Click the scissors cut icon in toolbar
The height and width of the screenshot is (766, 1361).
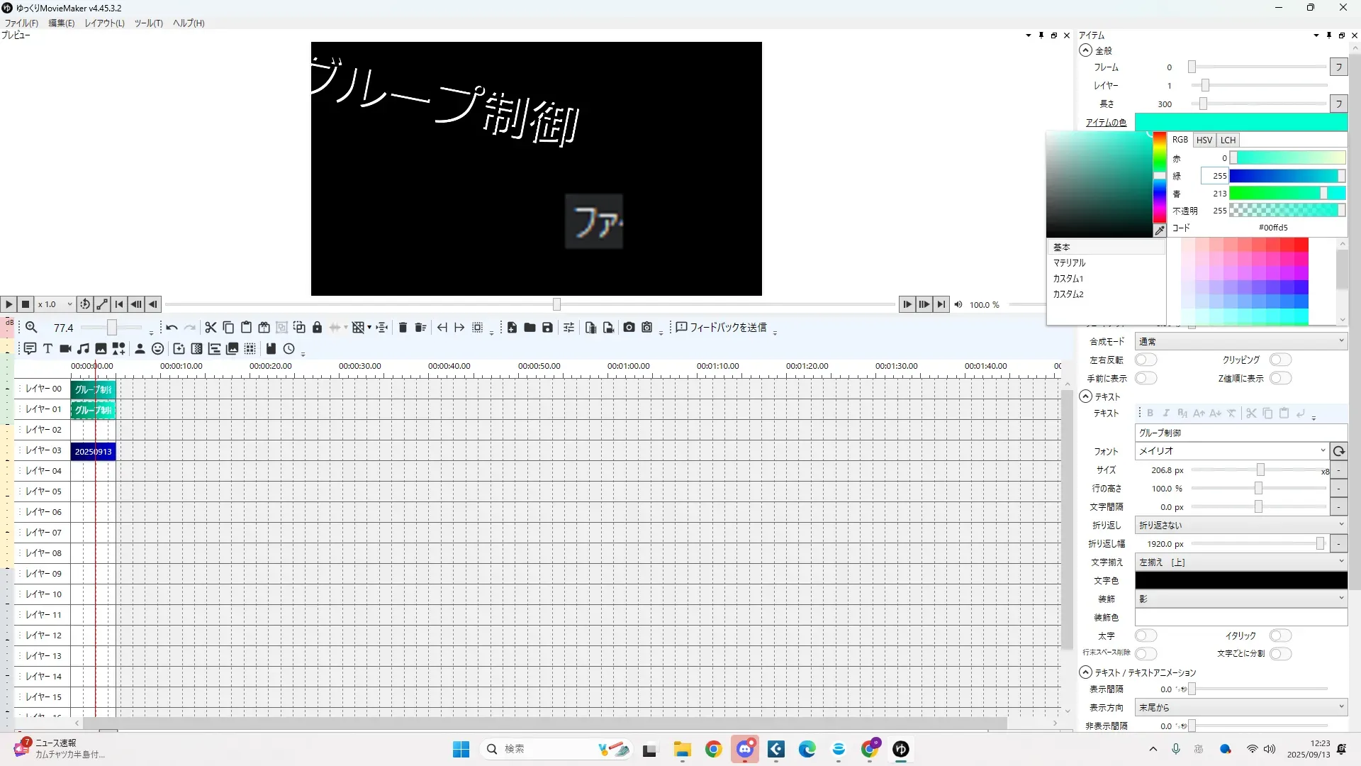point(211,328)
